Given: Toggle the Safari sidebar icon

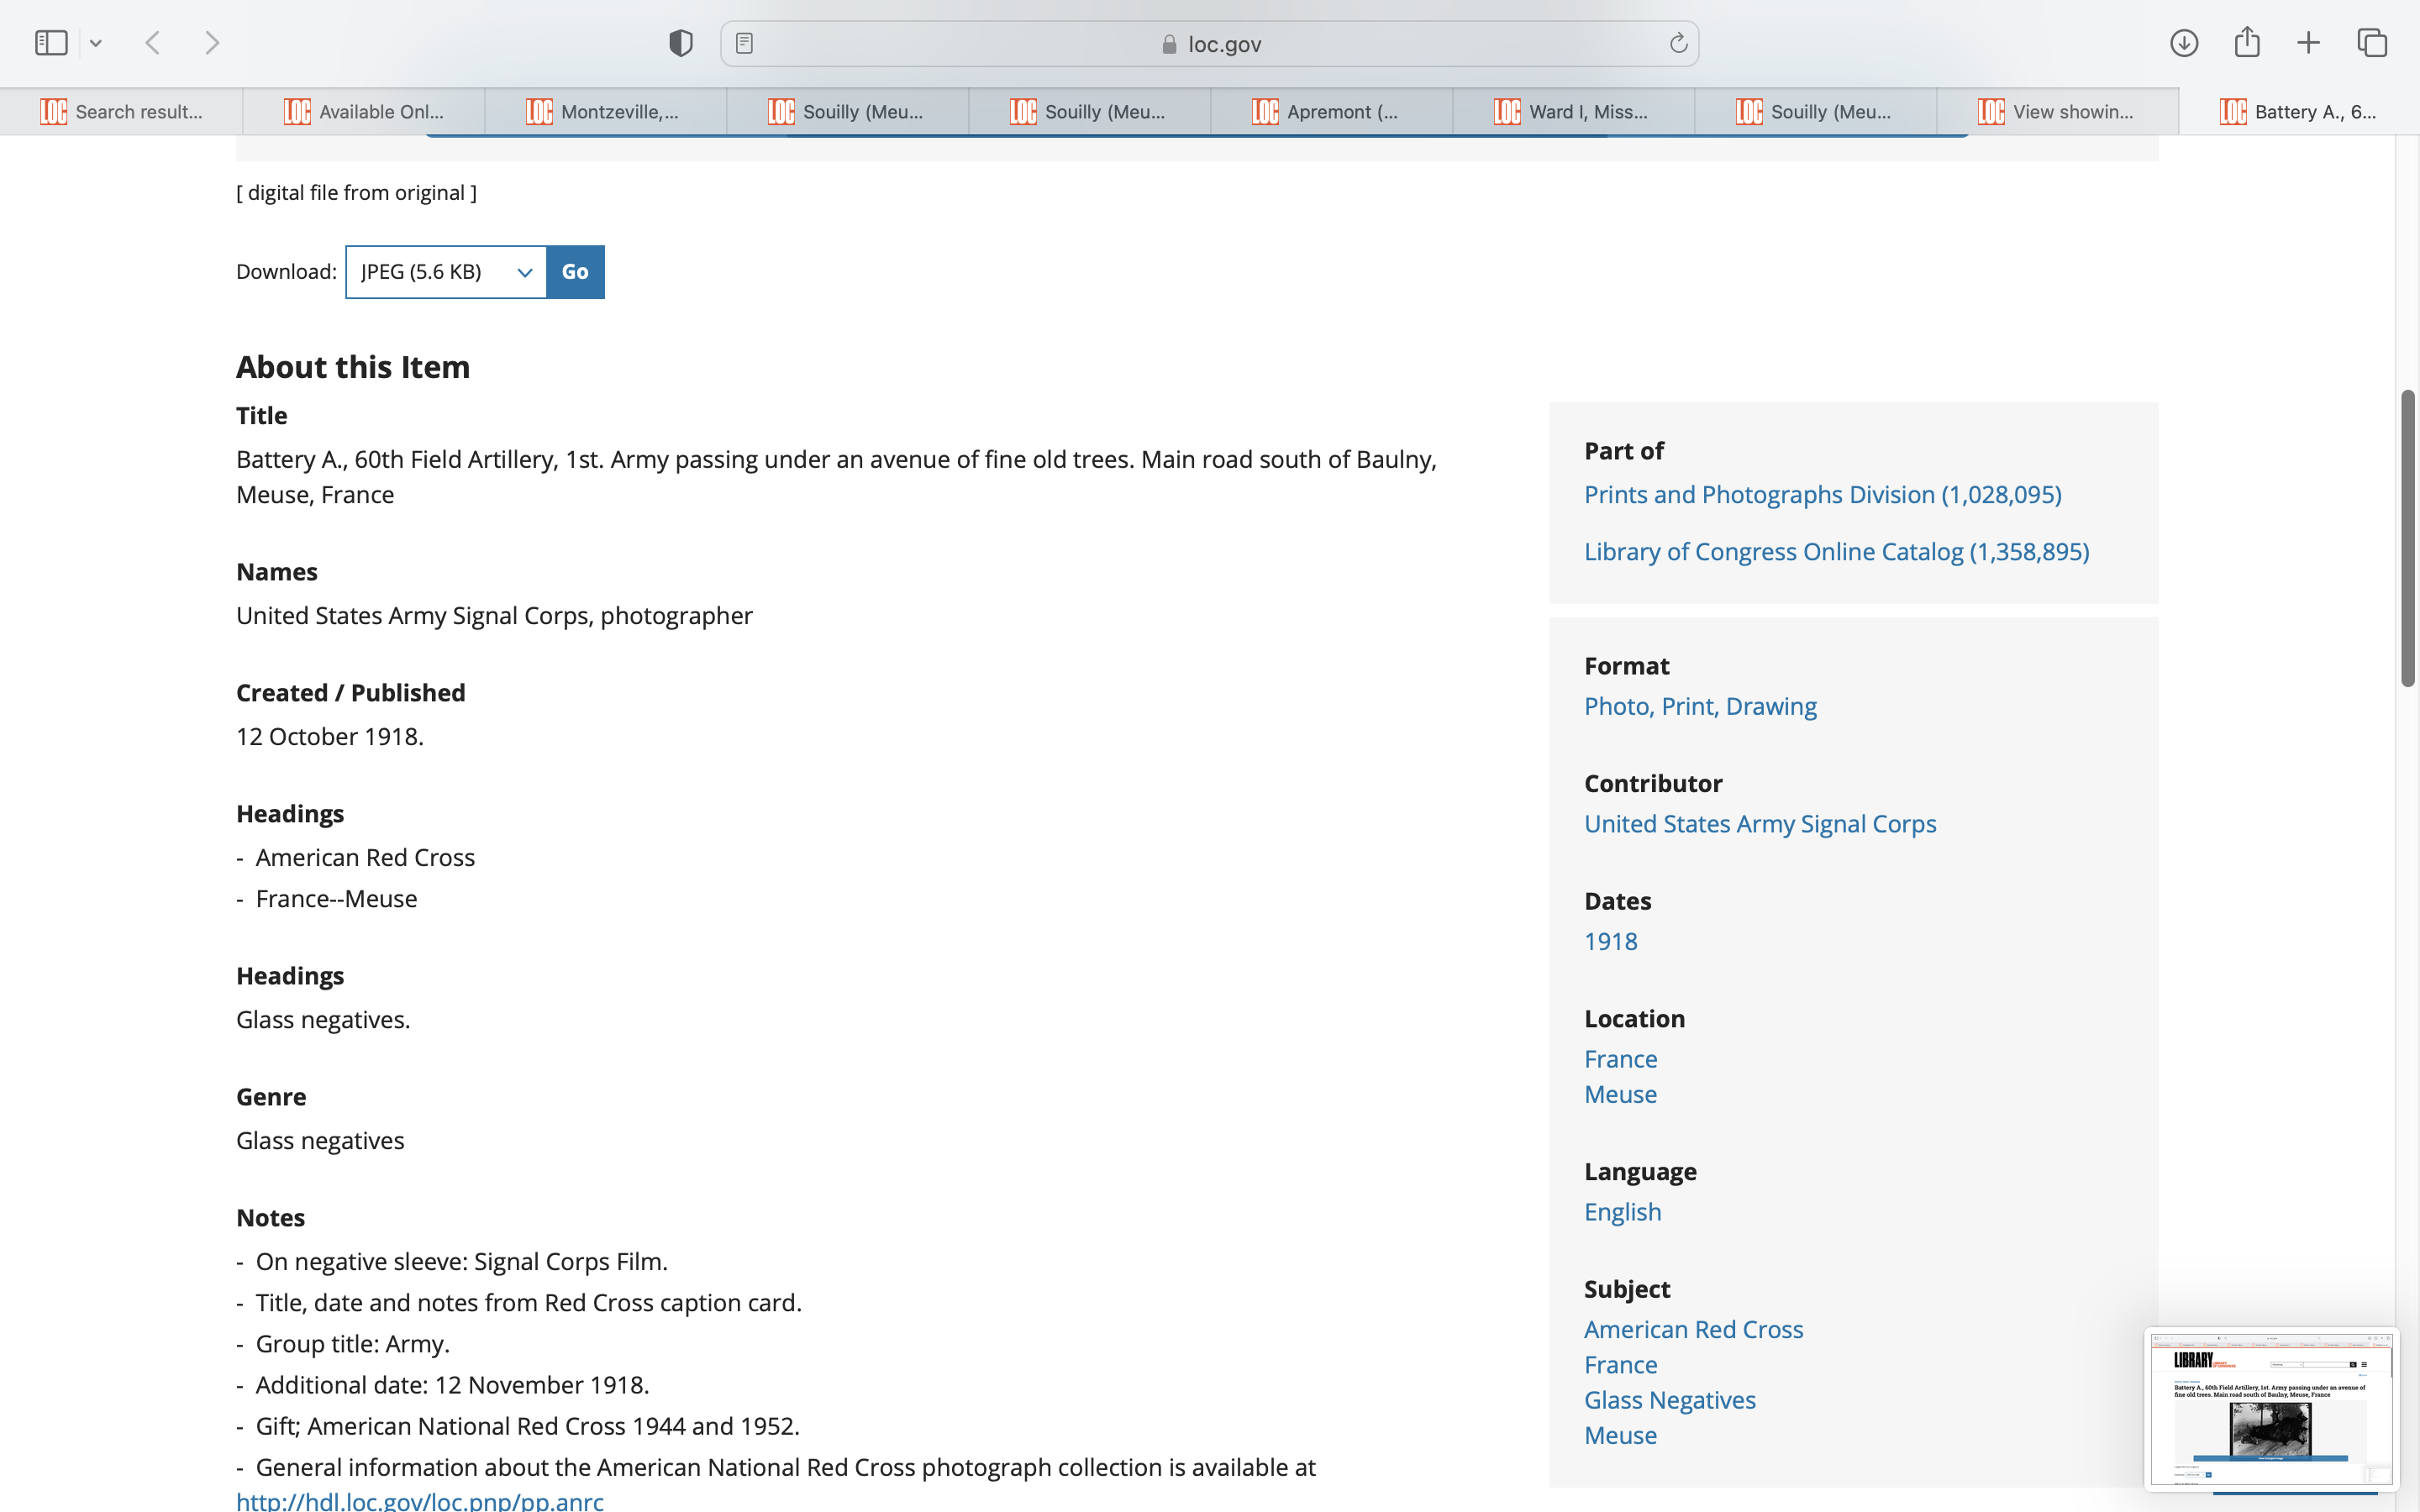Looking at the screenshot, I should (x=50, y=43).
